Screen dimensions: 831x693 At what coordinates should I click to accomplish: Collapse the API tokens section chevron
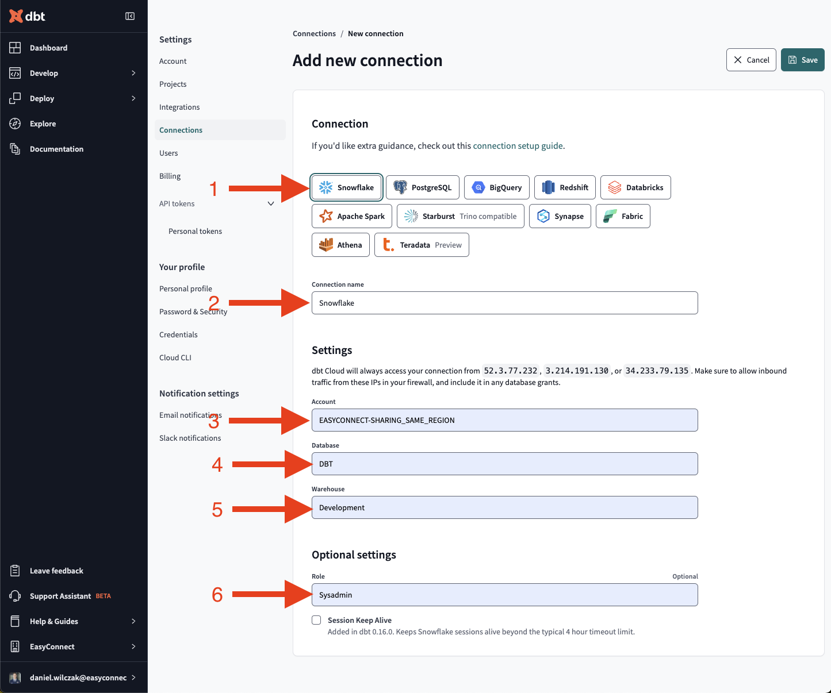coord(271,203)
